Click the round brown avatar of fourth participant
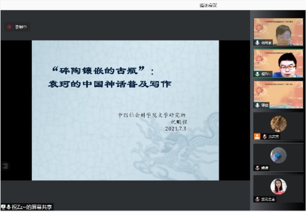The height and width of the screenshot is (212, 306). coord(278,124)
